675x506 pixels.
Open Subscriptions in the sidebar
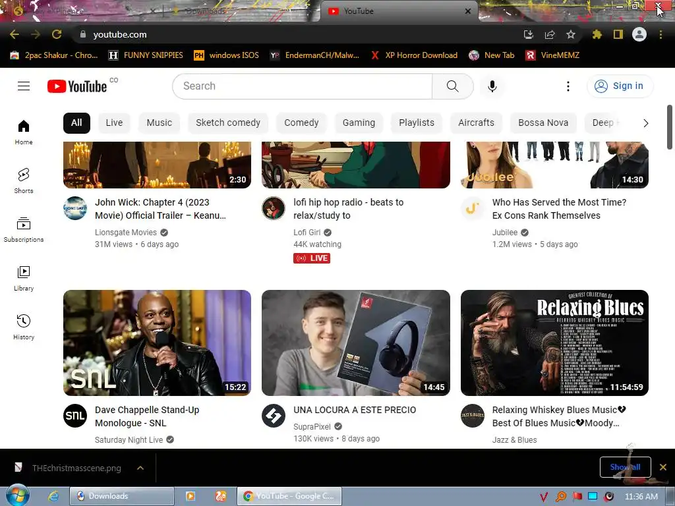(24, 230)
